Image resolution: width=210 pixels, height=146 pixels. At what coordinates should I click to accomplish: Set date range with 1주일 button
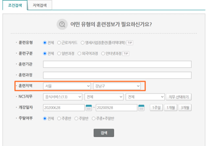click(x=156, y=107)
